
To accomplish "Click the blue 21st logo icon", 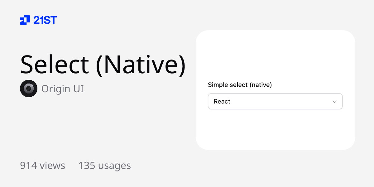I will [25, 20].
